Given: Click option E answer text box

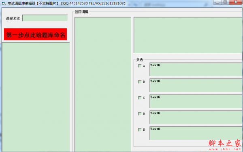Looking at the screenshot, I should click(x=196, y=133).
